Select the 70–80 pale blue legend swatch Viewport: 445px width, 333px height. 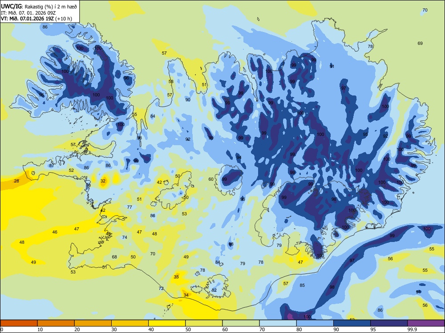coord(278,323)
